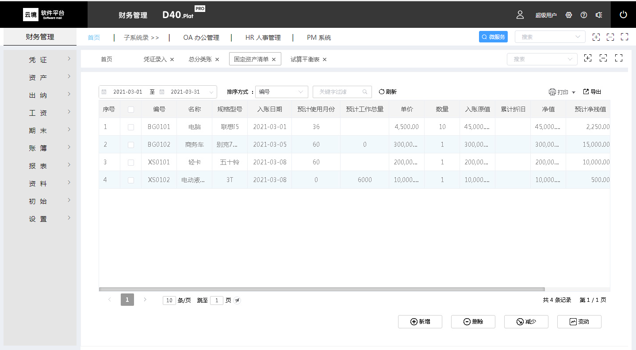Open HR 人事管理 module
This screenshot has width=636, height=350.
point(263,38)
